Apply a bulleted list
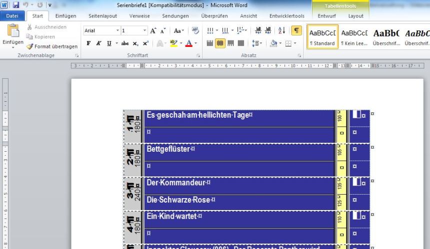This screenshot has height=249, width=430. point(210,30)
